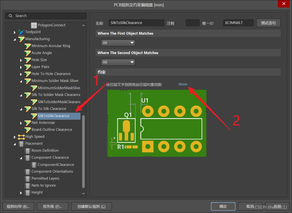The width and height of the screenshot is (292, 213).
Task: Select the Minimum Annular Ring rule
Action: click(51, 46)
